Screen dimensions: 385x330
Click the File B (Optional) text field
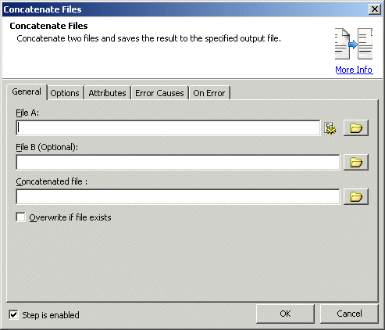point(178,163)
